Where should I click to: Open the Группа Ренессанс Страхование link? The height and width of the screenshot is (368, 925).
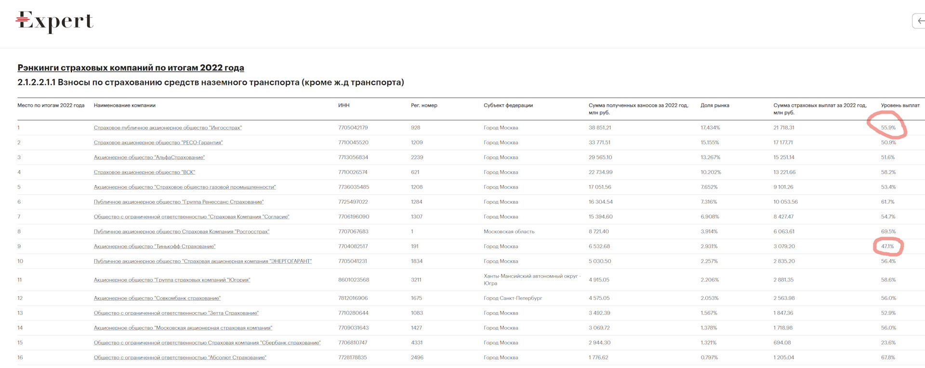point(179,202)
